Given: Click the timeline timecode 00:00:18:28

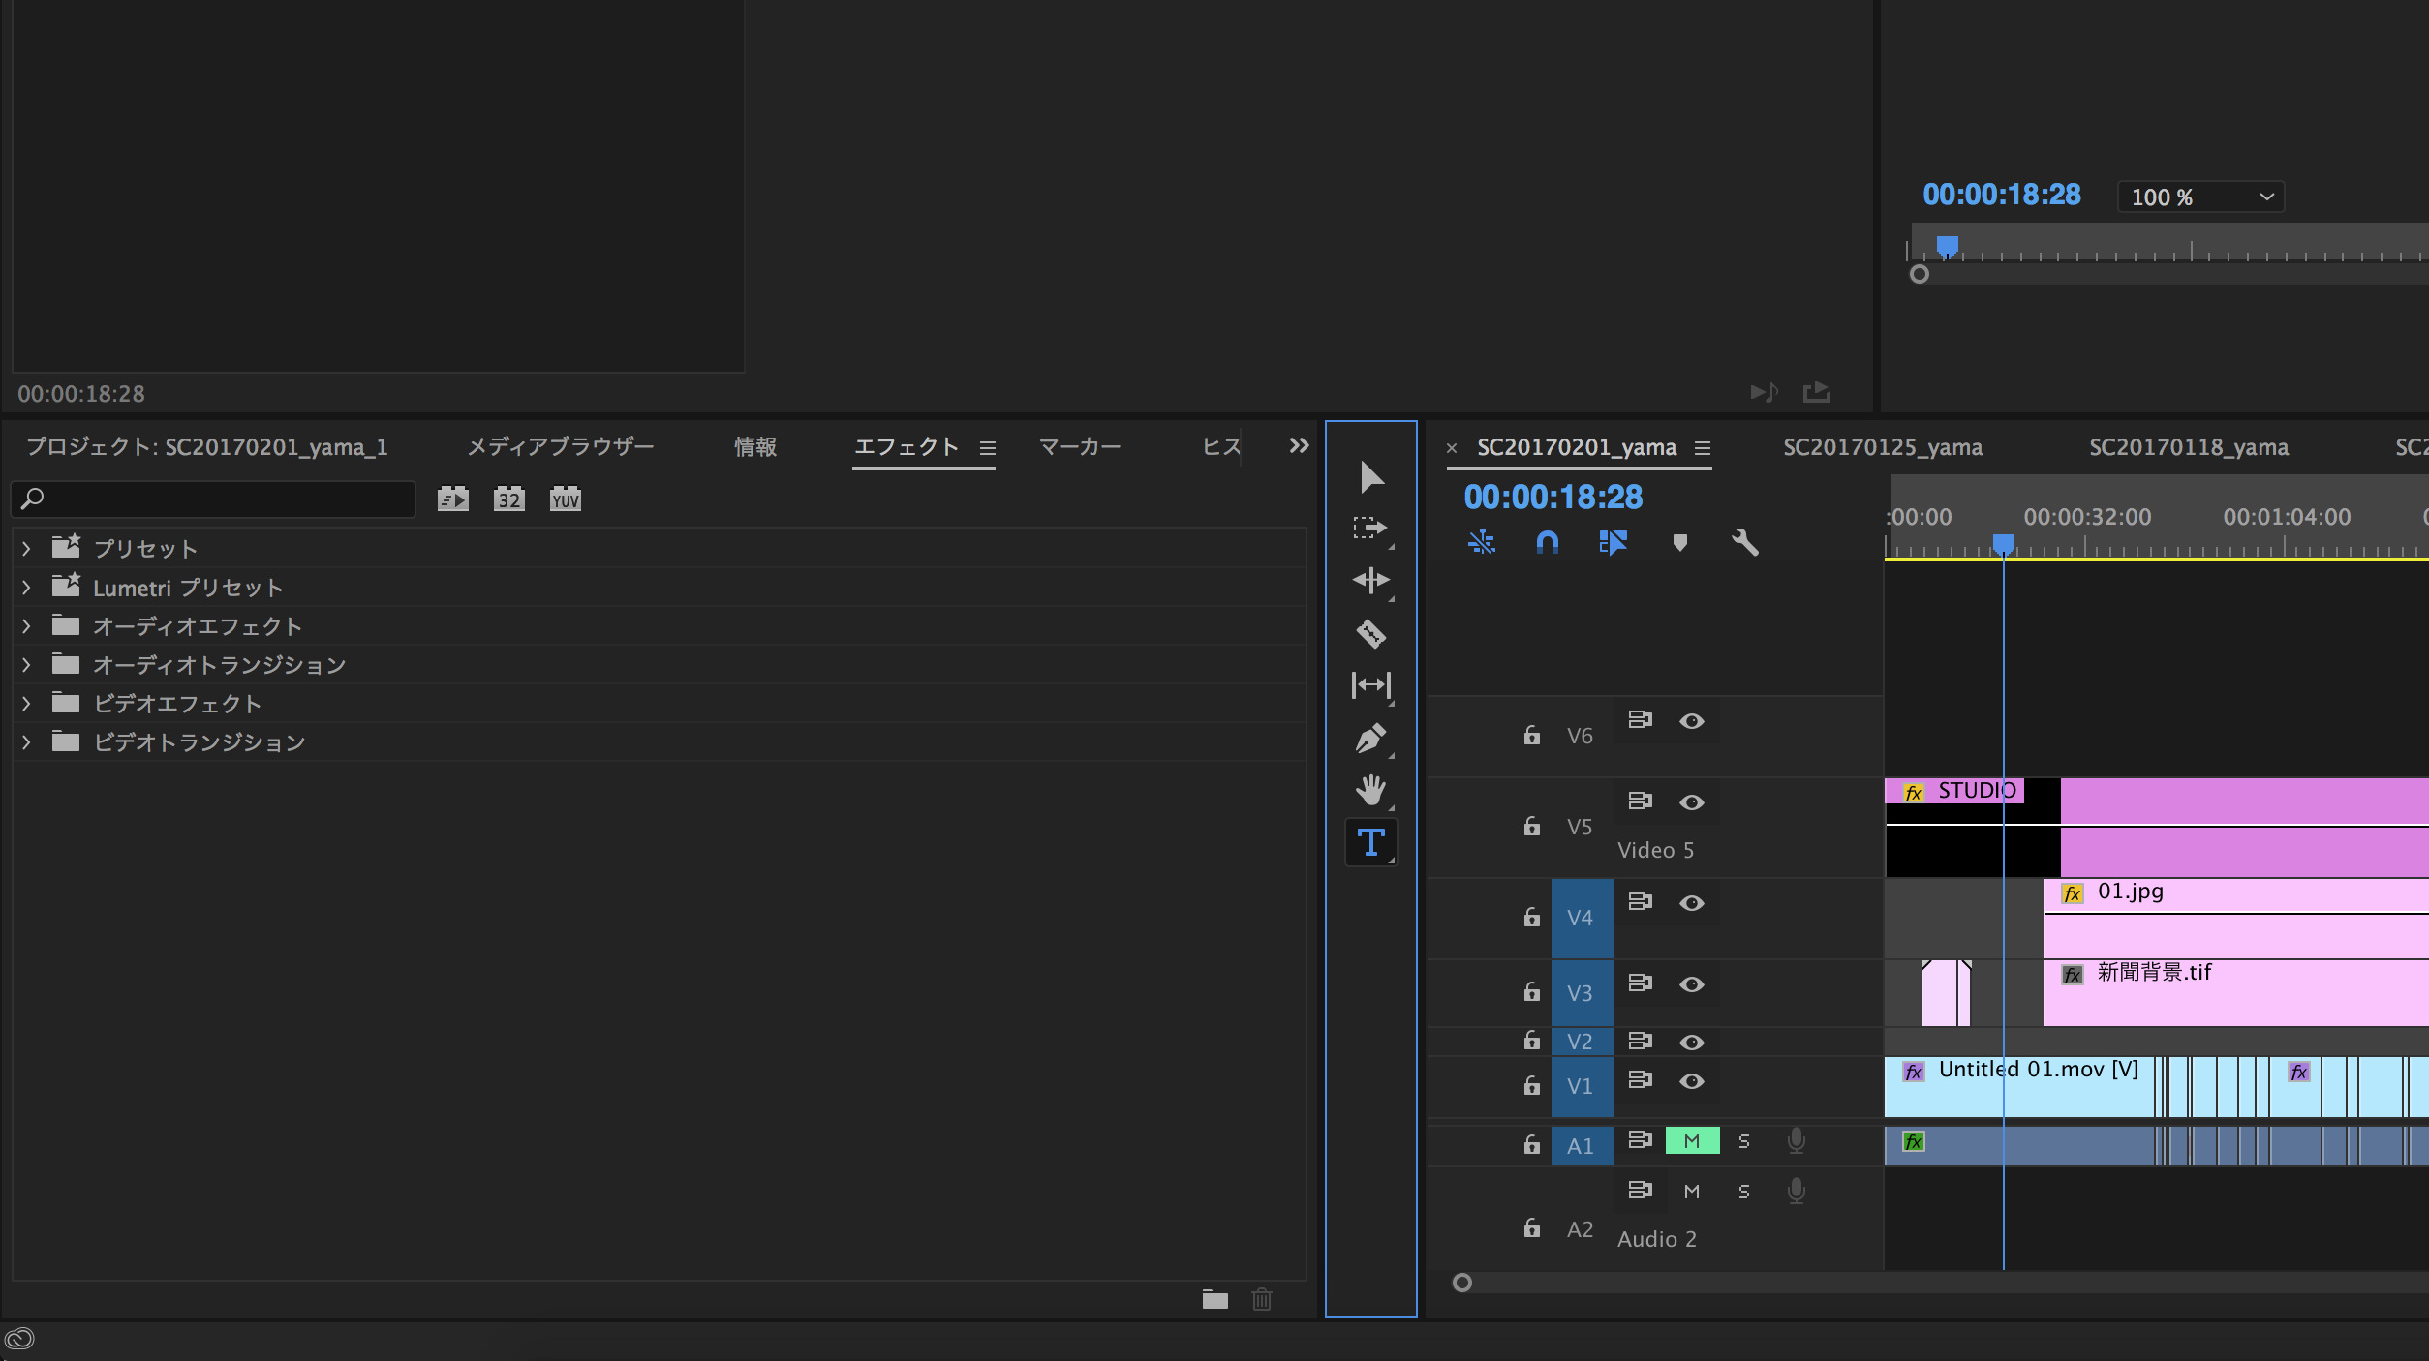Looking at the screenshot, I should click(x=1553, y=498).
